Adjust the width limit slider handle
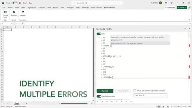 (121, 99)
